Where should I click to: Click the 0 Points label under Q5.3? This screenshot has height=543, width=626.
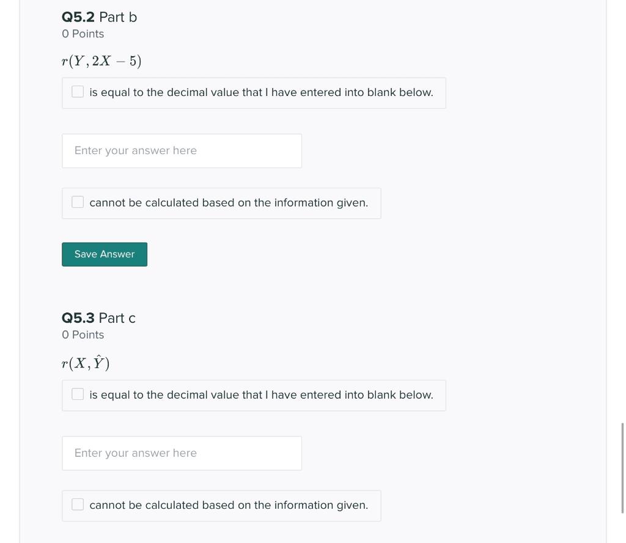tap(83, 334)
